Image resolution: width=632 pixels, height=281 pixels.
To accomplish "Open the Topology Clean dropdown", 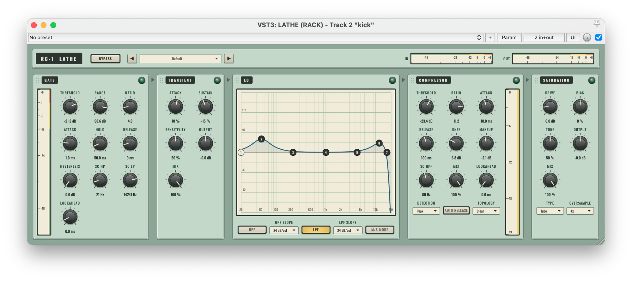I will [x=486, y=211].
